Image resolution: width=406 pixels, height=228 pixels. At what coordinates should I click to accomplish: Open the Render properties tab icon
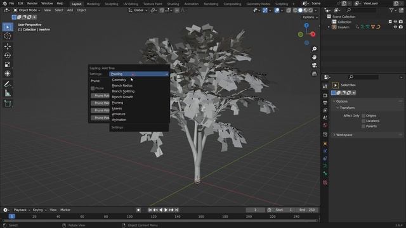325,96
